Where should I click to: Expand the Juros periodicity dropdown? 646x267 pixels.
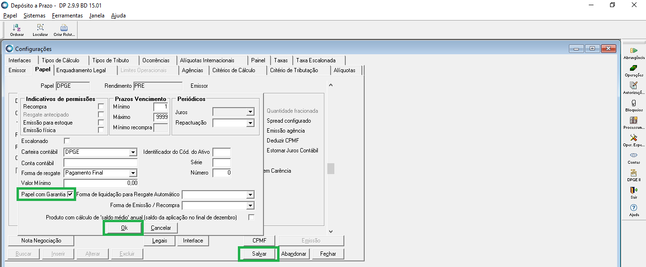pos(250,112)
